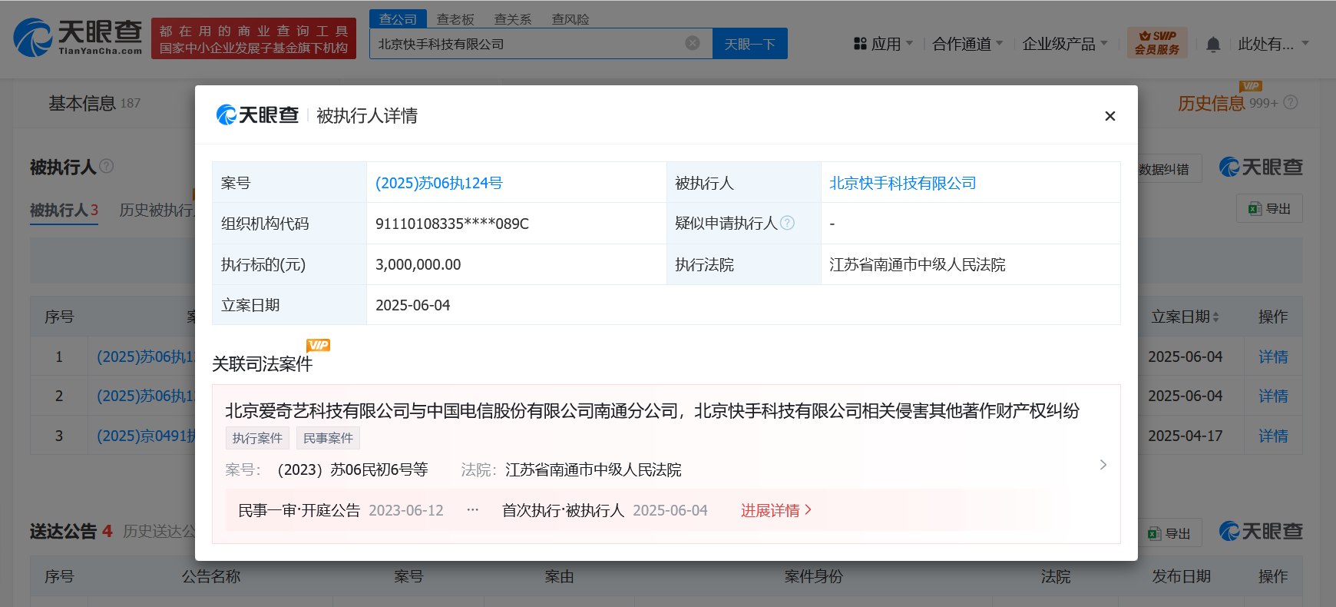Click the ellipsis between case timeline entries
1336x607 pixels.
472,510
